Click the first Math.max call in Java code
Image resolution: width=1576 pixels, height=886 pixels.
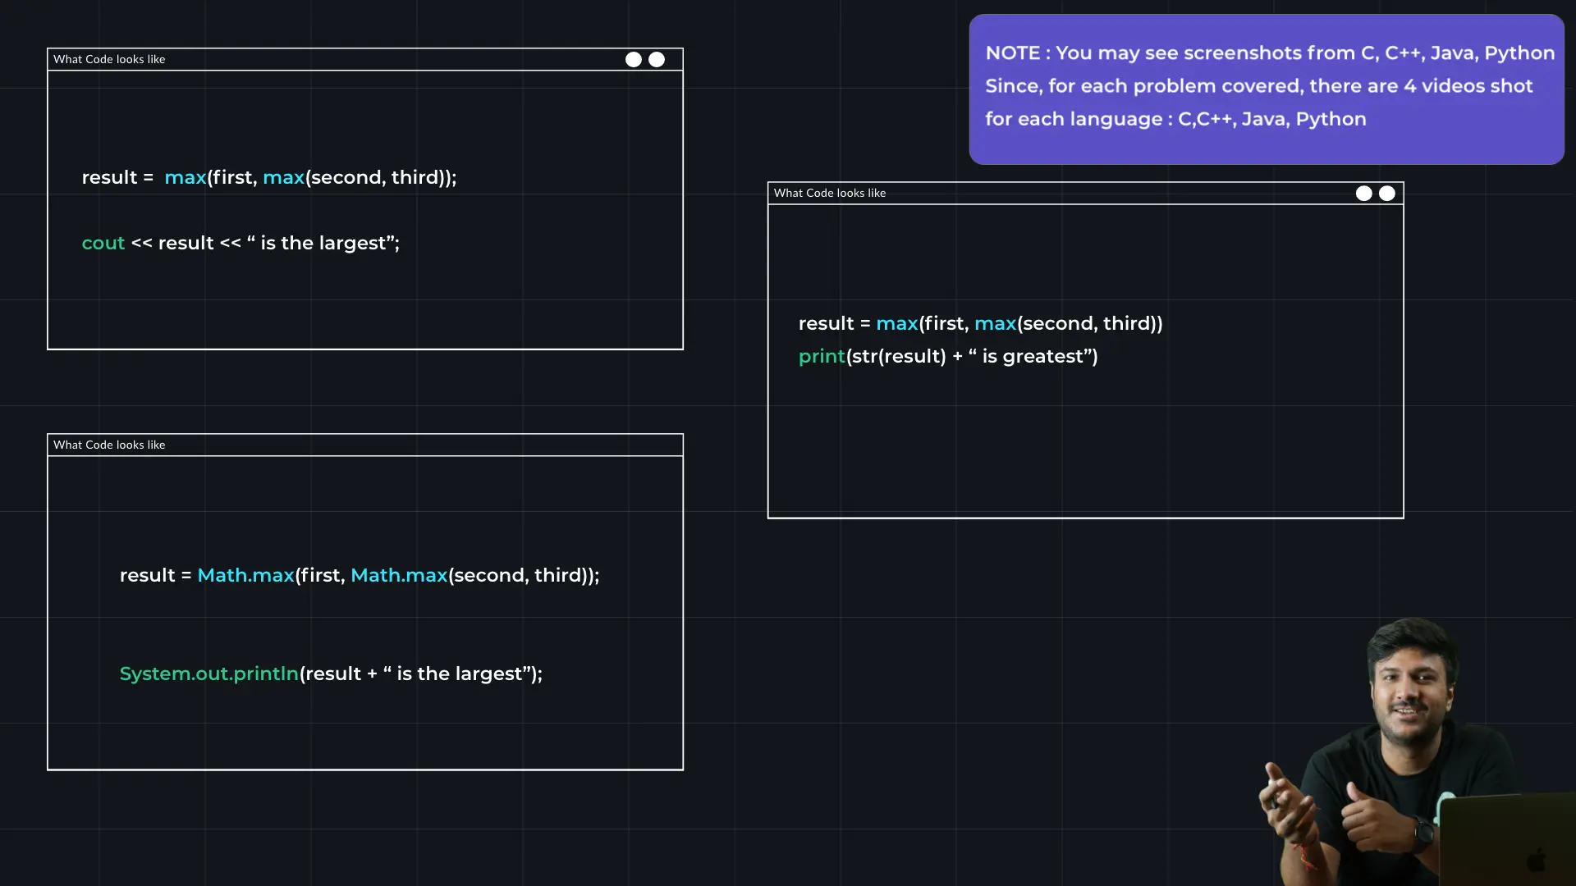click(x=245, y=575)
